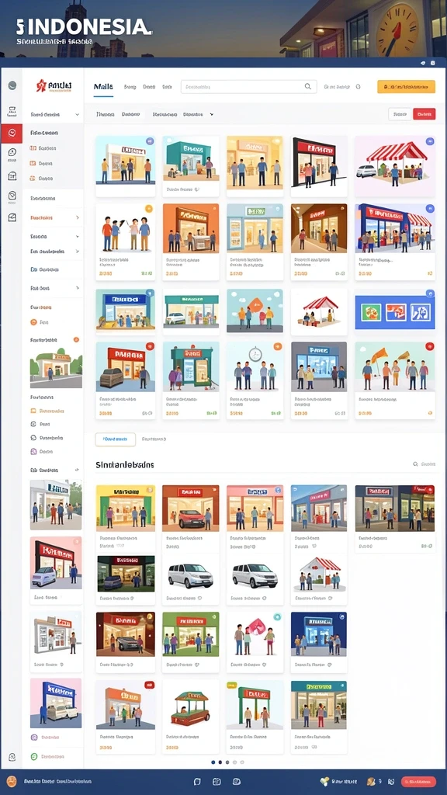The height and width of the screenshot is (795, 447).
Task: Open the people waving orange flags thumbnail
Action: coord(395,367)
